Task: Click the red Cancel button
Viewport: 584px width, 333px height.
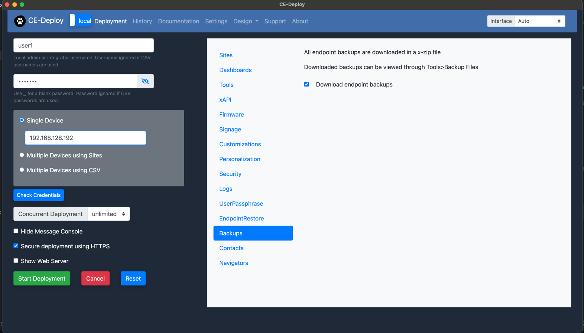Action: pyautogui.click(x=95, y=278)
